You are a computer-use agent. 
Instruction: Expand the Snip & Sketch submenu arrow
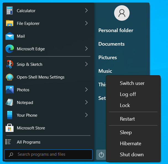[86, 64]
